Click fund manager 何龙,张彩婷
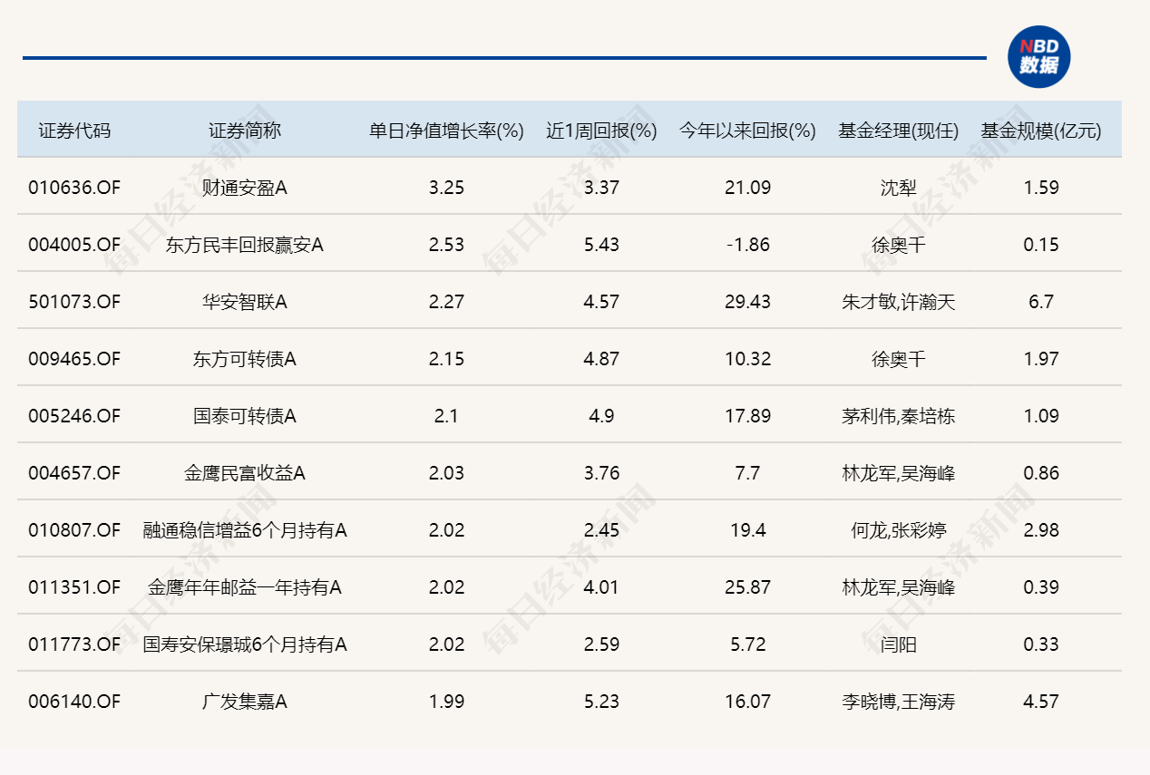1150x775 pixels. [899, 530]
